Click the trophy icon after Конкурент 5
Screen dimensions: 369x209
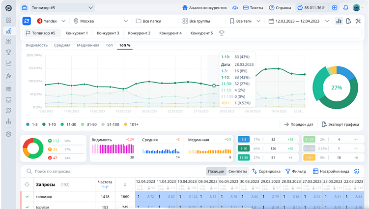click(x=222, y=33)
